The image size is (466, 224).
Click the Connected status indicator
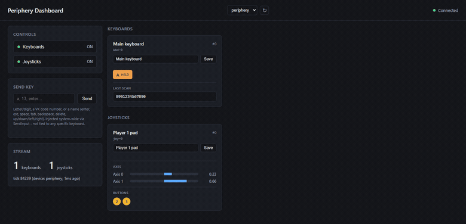point(446,10)
